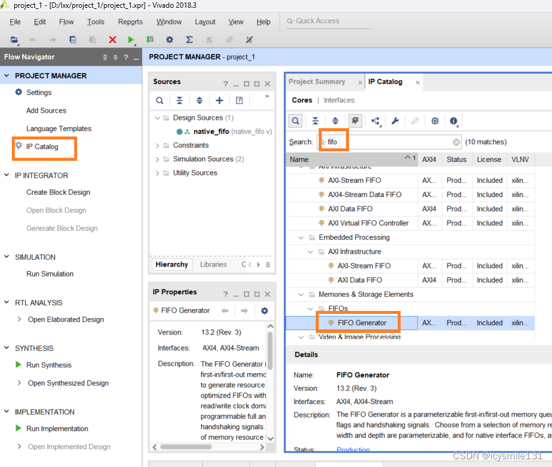Click Run Simulation

point(50,274)
